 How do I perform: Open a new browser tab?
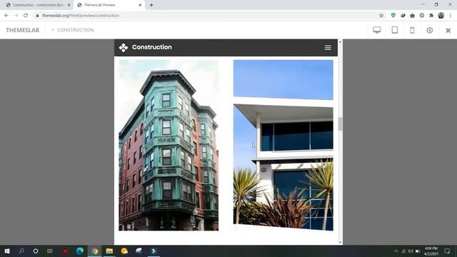(x=151, y=5)
